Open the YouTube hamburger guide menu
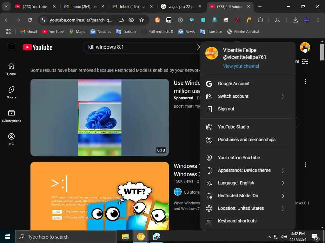Screen dimensions: 325x243 pyautogui.click(x=11, y=47)
